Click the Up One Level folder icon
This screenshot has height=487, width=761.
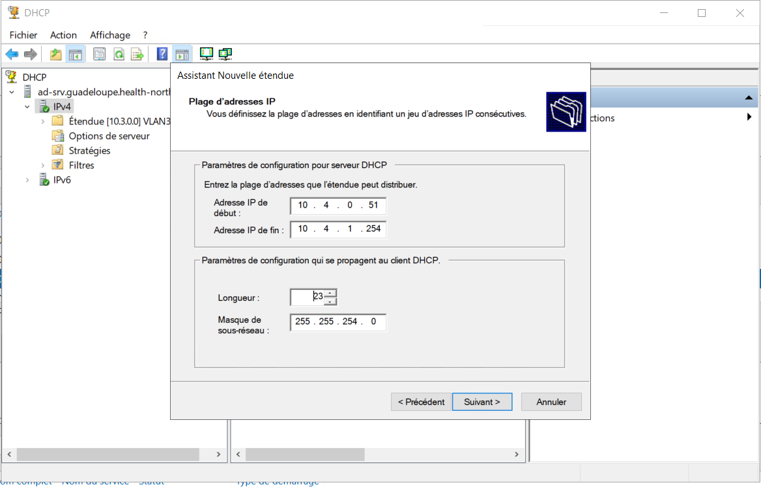56,54
